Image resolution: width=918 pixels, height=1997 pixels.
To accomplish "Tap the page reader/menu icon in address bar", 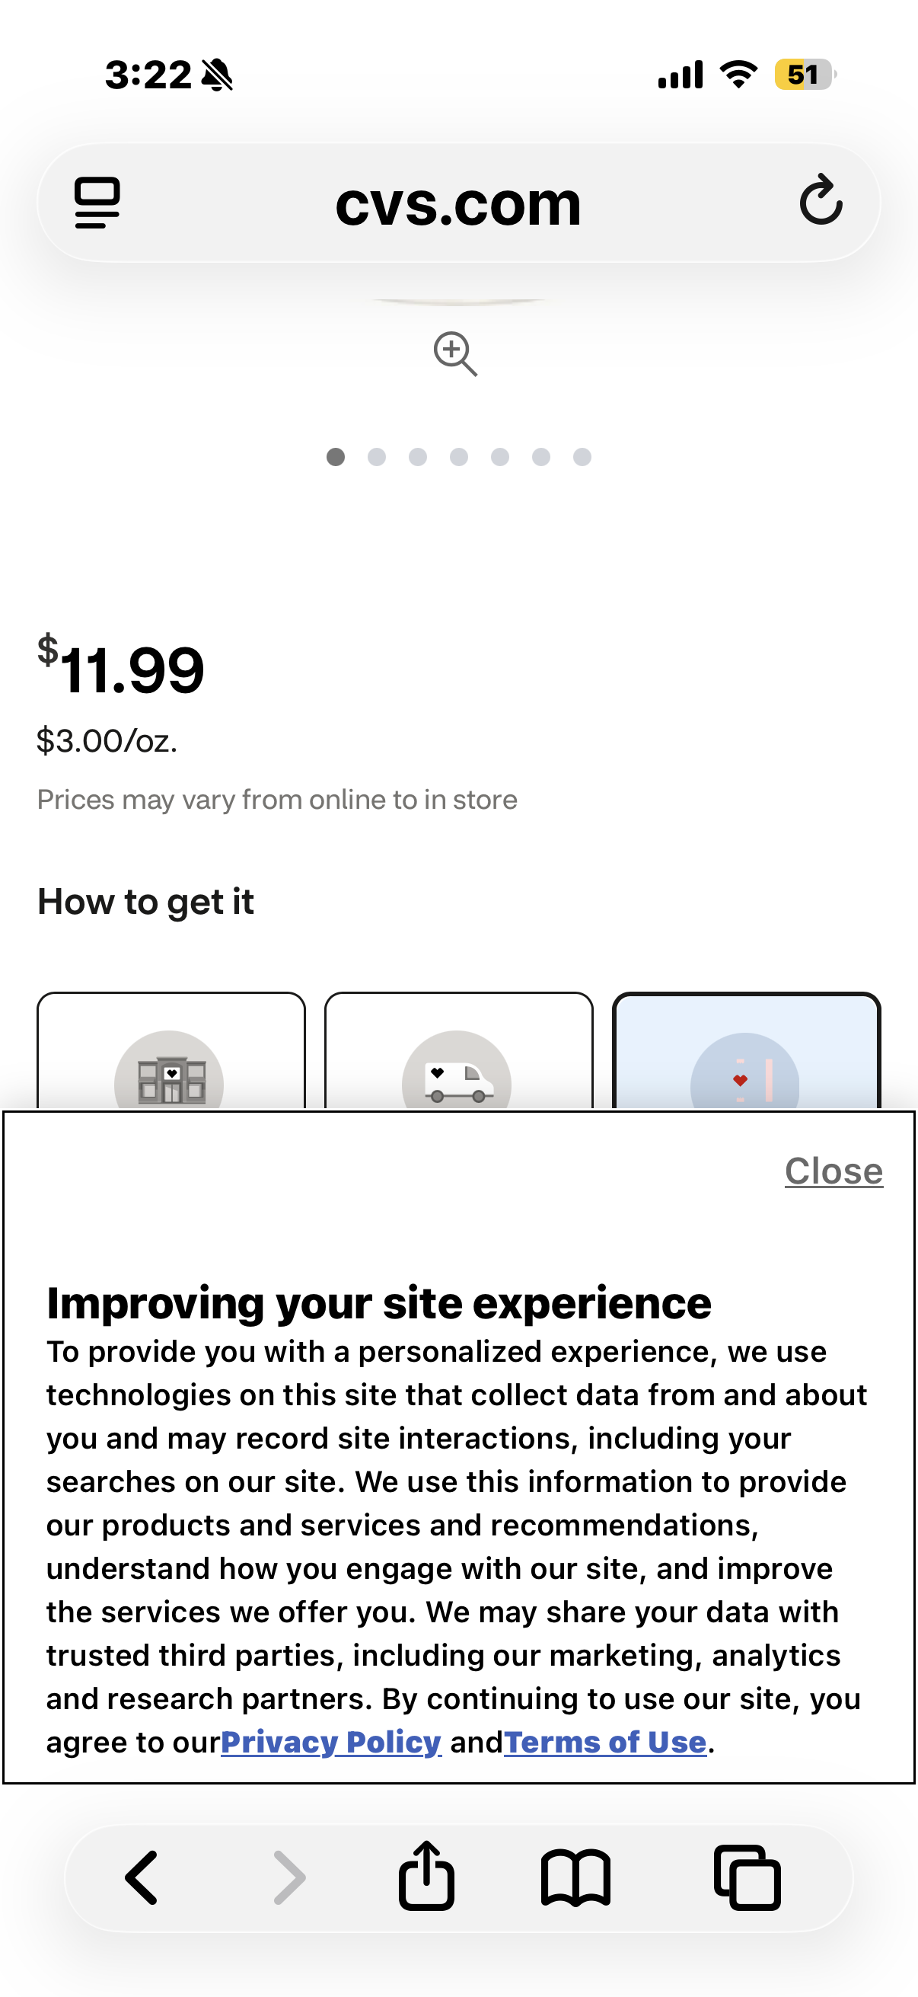I will pos(97,203).
